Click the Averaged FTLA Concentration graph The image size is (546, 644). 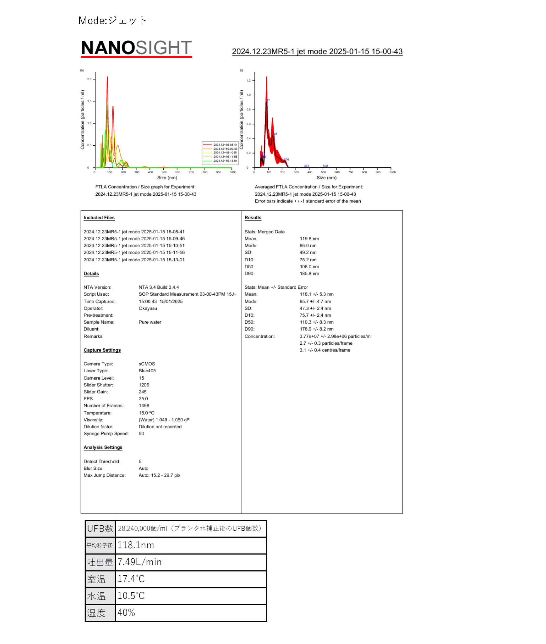[x=318, y=125]
